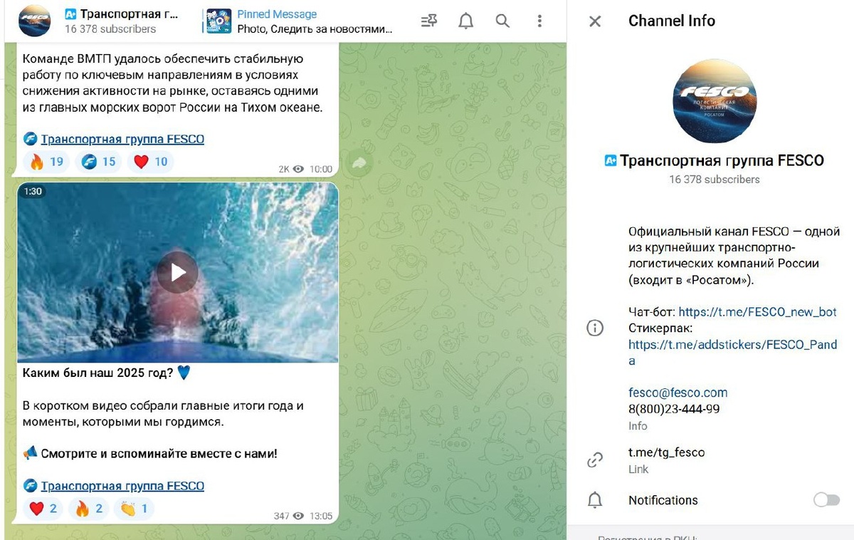This screenshot has width=854, height=540.
Task: Open the channel avatar in the chat header
Action: (34, 21)
